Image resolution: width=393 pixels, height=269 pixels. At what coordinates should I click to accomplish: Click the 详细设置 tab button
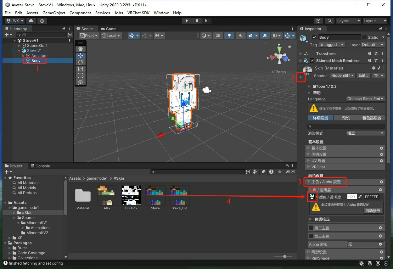320,118
